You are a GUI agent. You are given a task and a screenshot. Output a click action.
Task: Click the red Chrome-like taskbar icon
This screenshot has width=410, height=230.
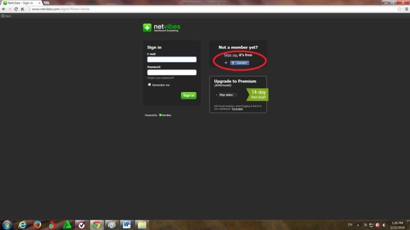52,225
